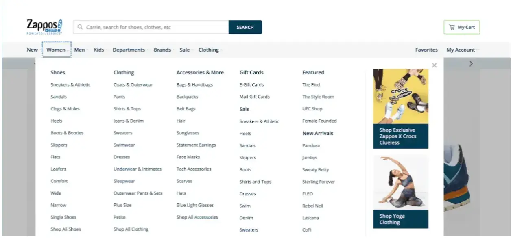Open My Cart using the cart icon
The width and height of the screenshot is (511, 238).
452,27
